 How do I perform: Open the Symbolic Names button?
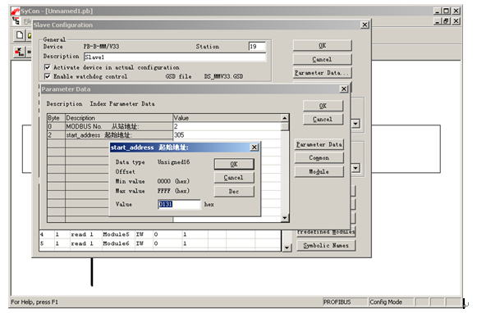pos(325,245)
